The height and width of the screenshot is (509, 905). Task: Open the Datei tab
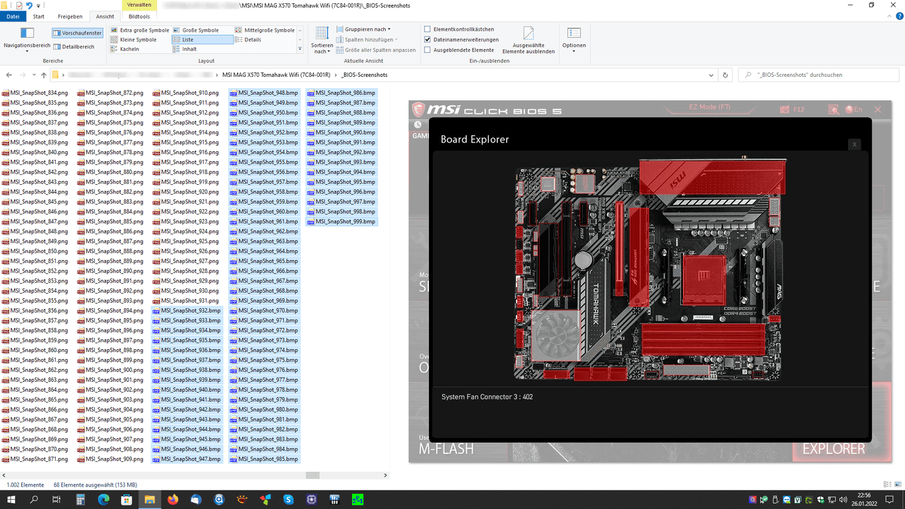13,17
